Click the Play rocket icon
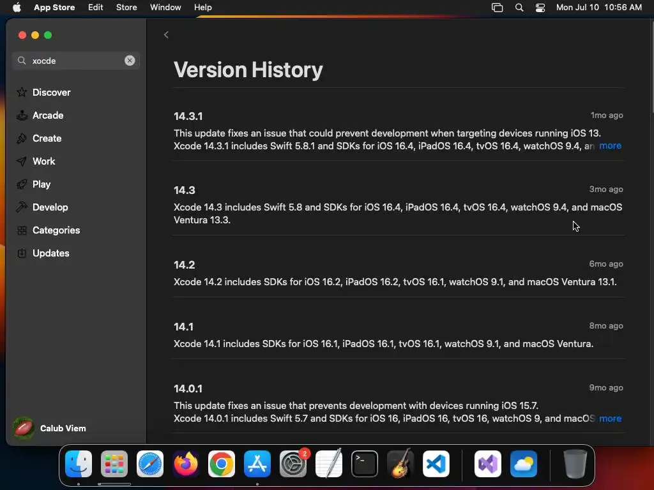The height and width of the screenshot is (490, 654). (22, 184)
